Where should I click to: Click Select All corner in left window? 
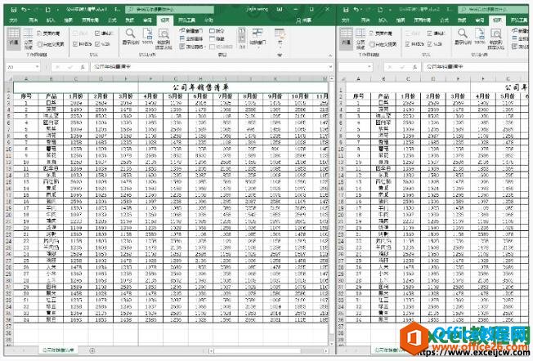pyautogui.click(x=9, y=78)
